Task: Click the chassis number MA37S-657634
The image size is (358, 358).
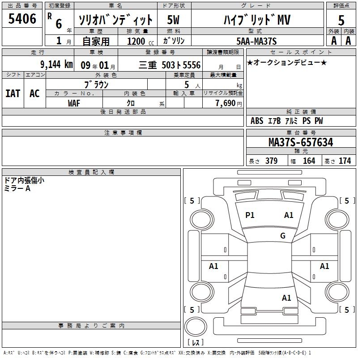Action: (301, 142)
